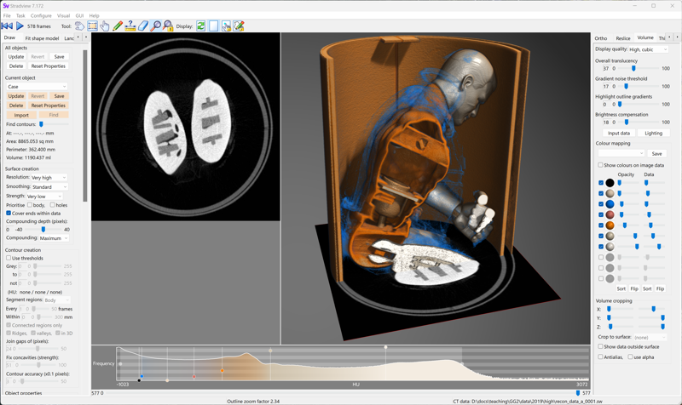Enable Show colours on image data

coord(600,165)
